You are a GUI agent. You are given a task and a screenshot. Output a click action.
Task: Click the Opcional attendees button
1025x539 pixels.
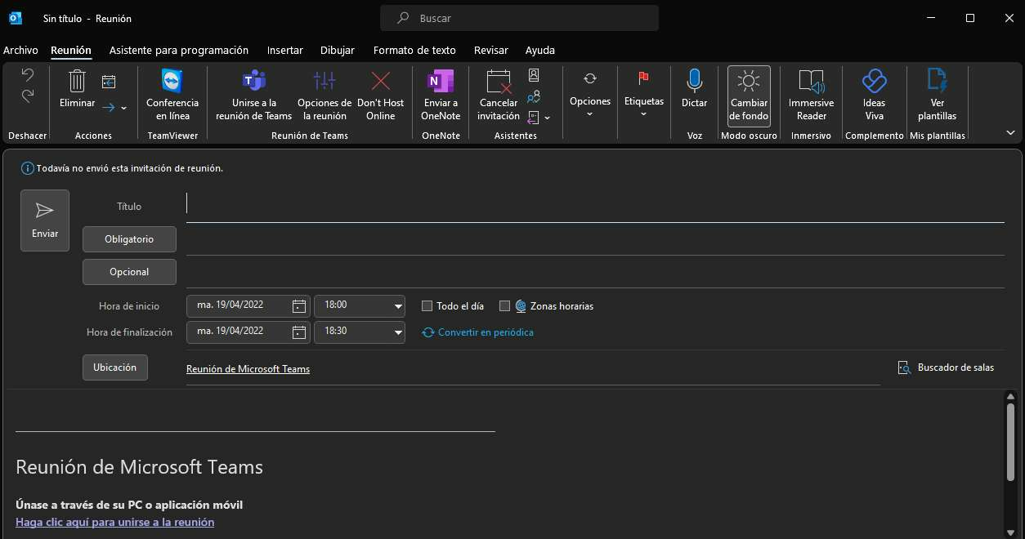(x=129, y=272)
